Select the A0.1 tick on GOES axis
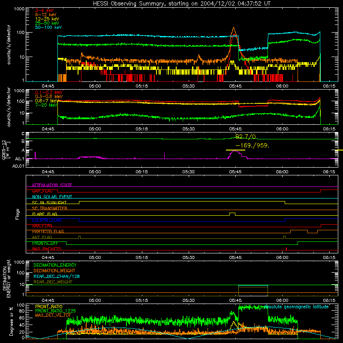Viewport: 343px width, 343px height. click(19, 159)
